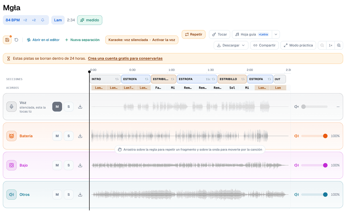
Task: Download the Otros stem
Action: (80, 195)
